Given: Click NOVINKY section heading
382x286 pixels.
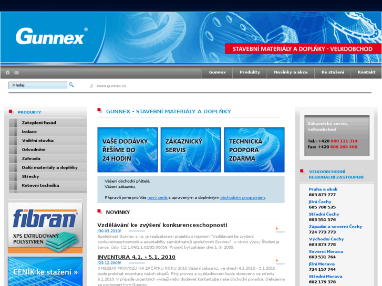Looking at the screenshot, I should [118, 212].
